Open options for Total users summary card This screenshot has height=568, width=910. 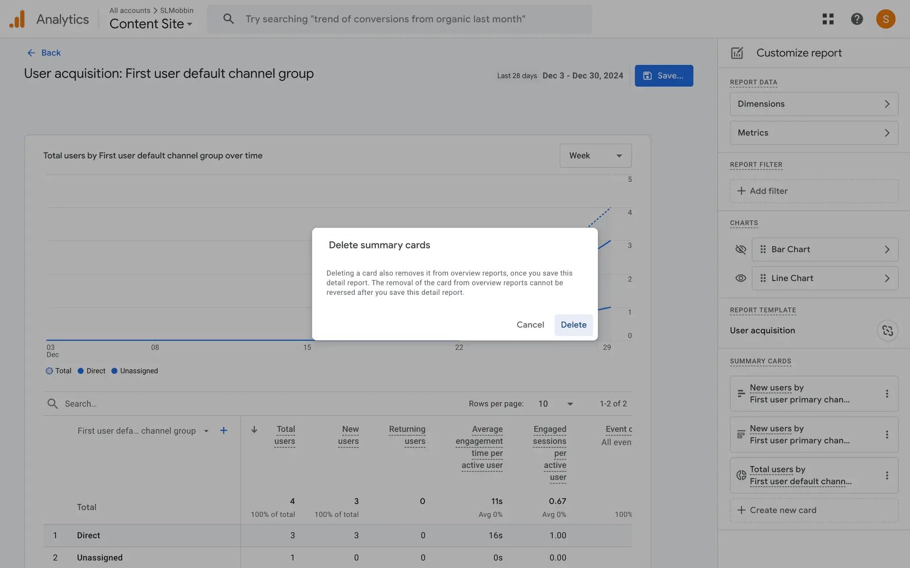(x=887, y=475)
